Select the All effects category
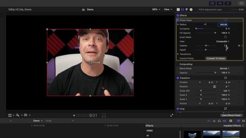The width and height of the screenshot is (246, 138). point(148,136)
